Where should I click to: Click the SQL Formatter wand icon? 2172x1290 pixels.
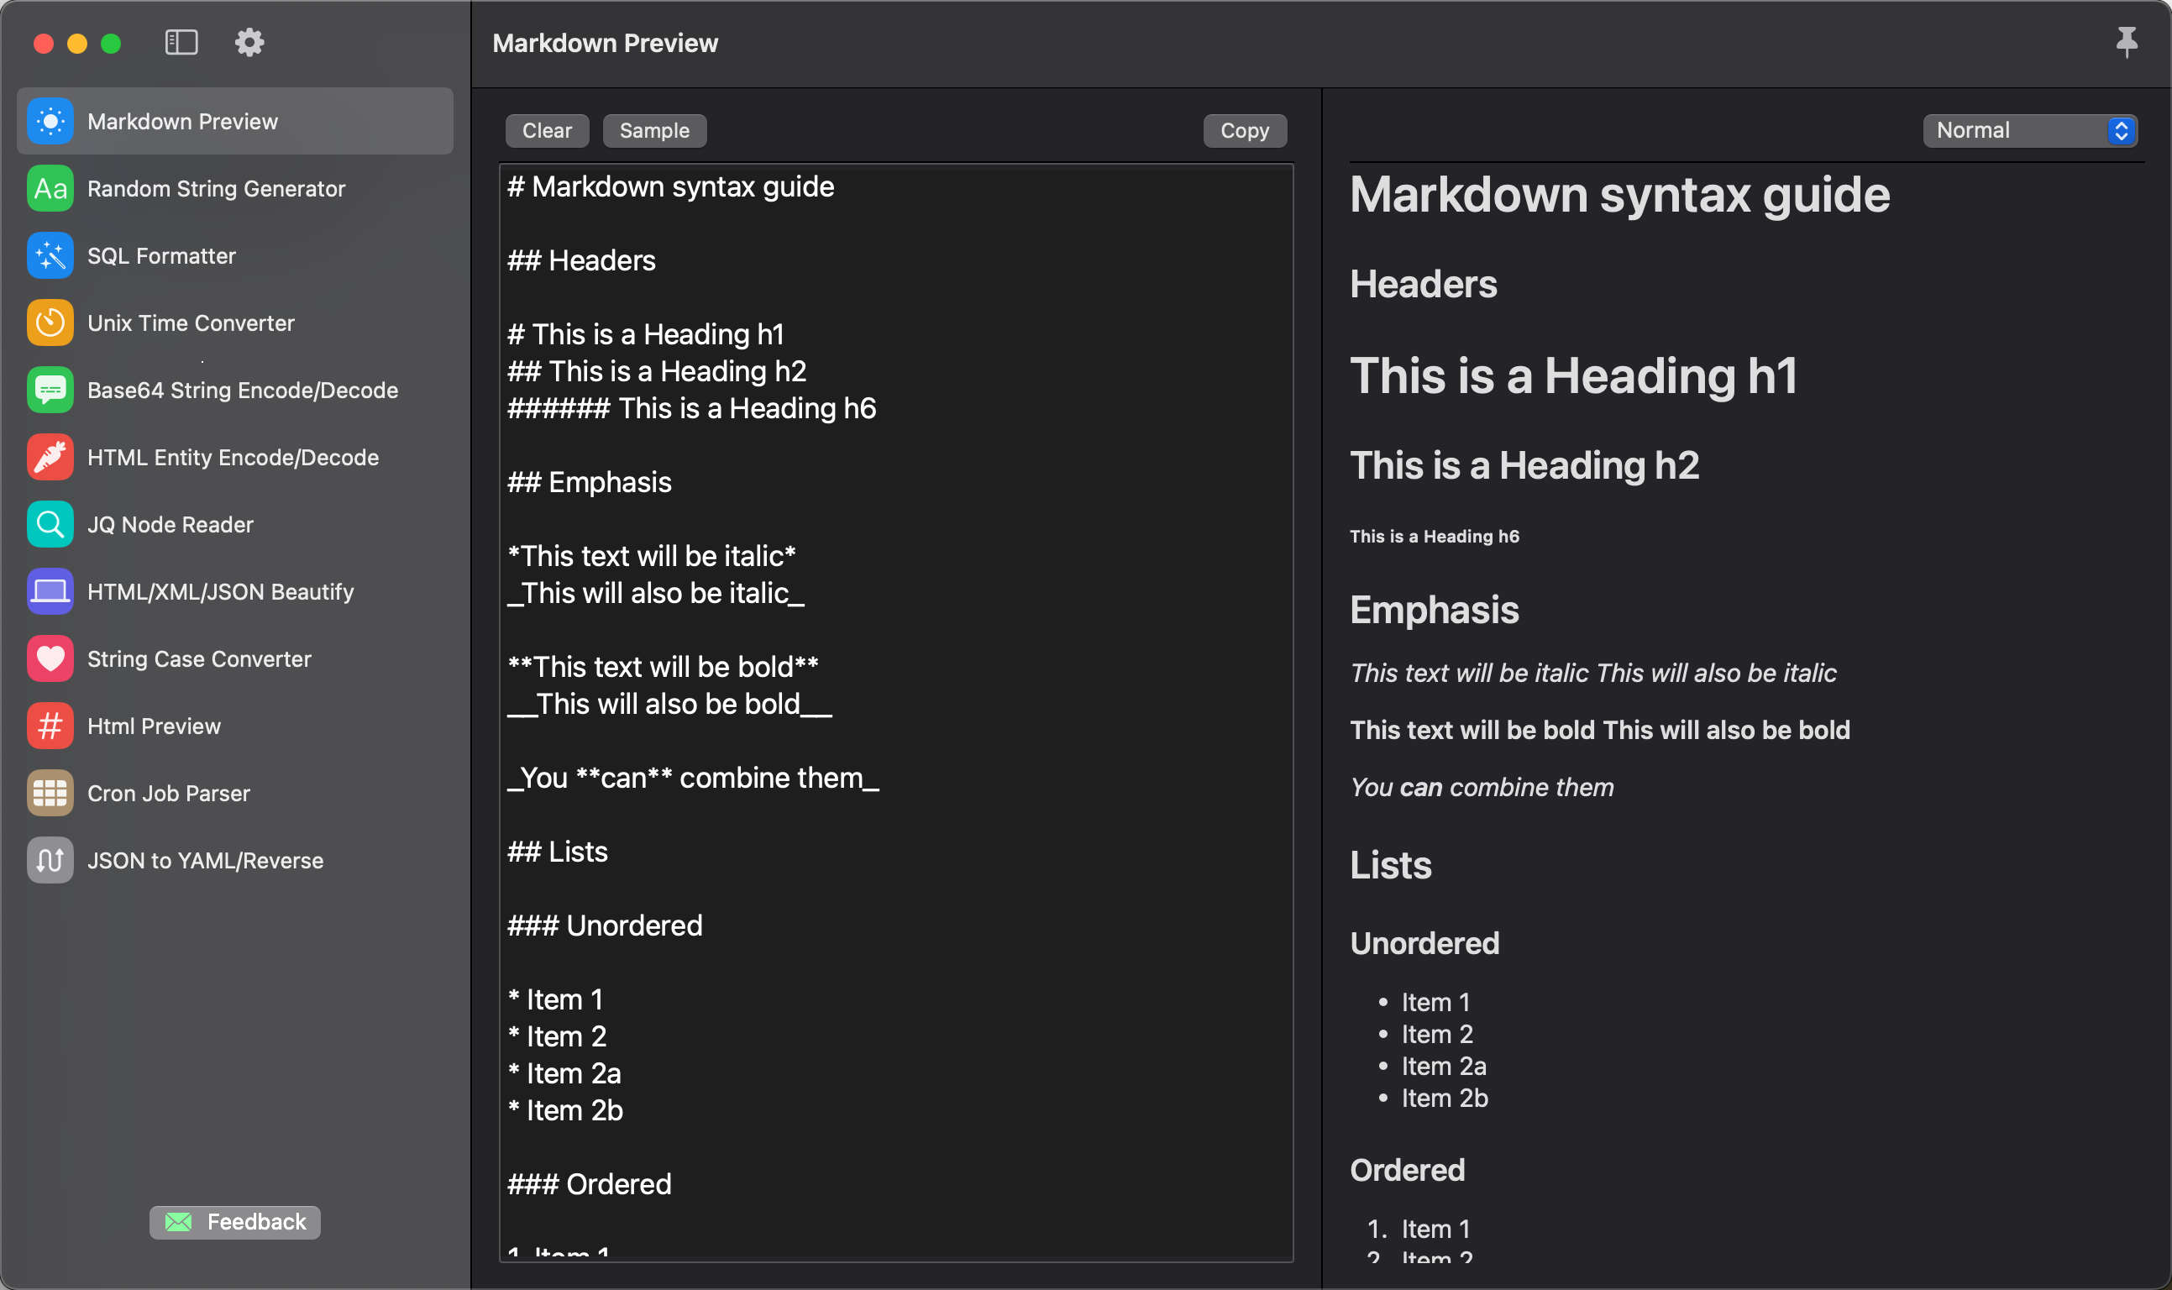[50, 255]
